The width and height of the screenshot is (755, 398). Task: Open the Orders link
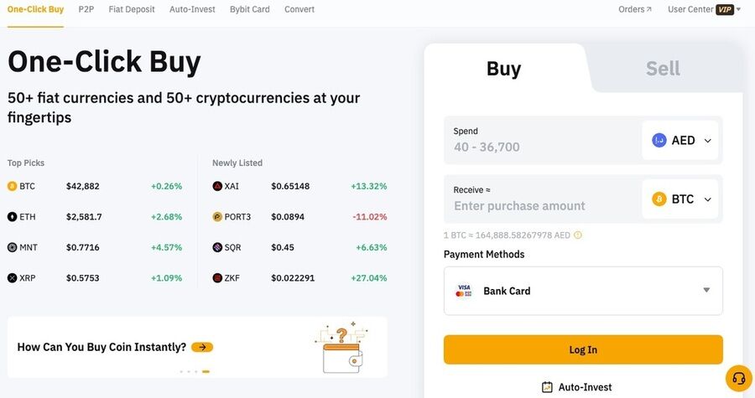click(x=634, y=9)
